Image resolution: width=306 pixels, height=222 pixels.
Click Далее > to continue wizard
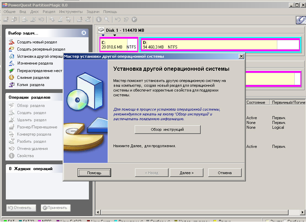(x=187, y=173)
